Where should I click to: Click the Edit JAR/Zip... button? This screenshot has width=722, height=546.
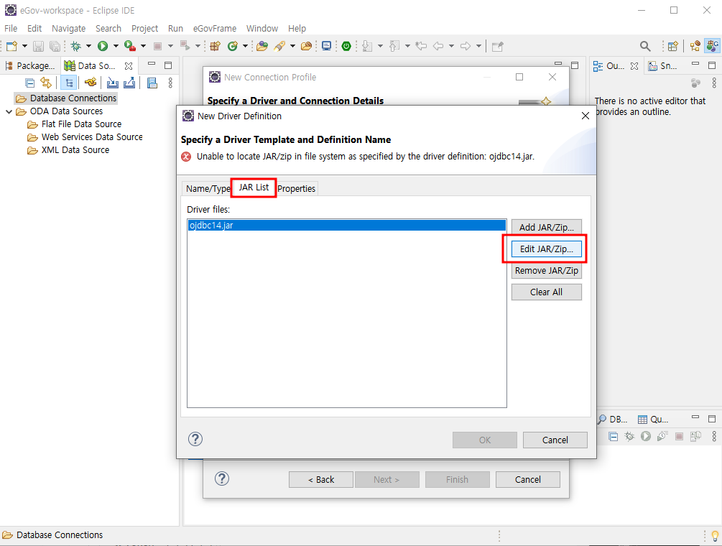tap(547, 249)
